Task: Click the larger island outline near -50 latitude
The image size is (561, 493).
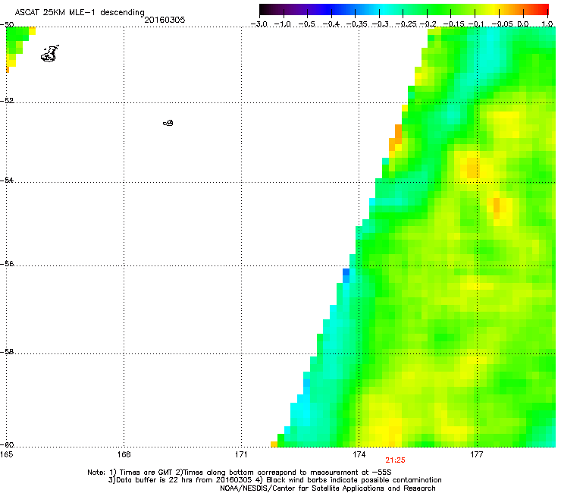Action: [x=50, y=54]
